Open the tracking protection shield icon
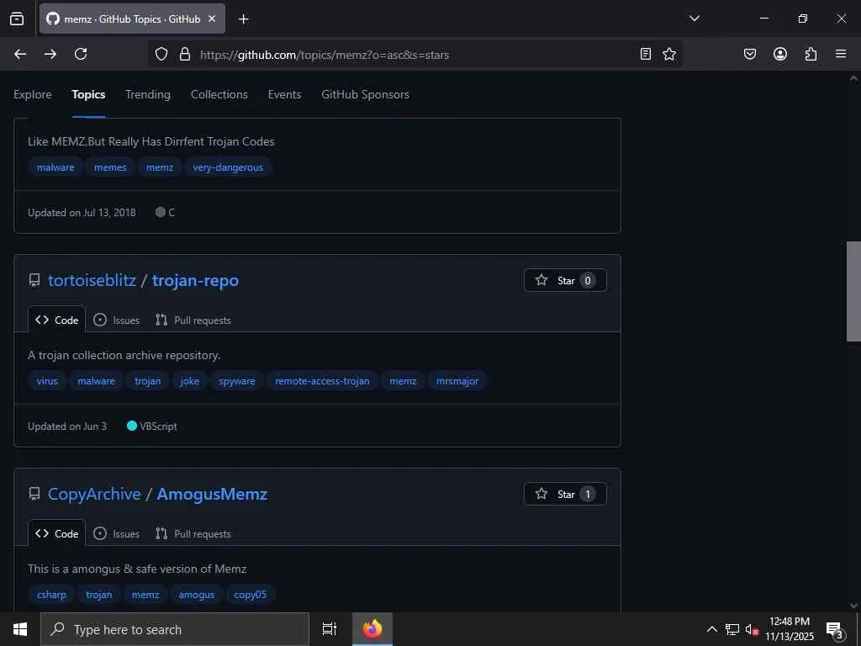Image resolution: width=861 pixels, height=646 pixels. tap(161, 55)
